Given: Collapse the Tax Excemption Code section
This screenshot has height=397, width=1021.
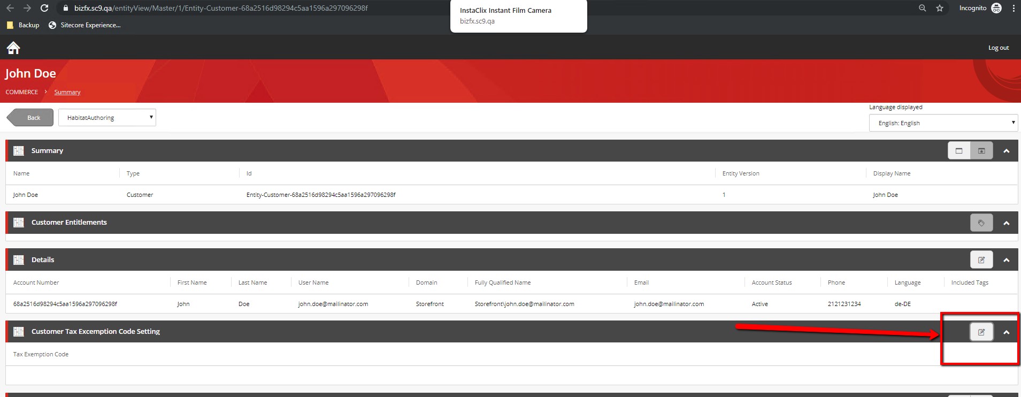Looking at the screenshot, I should coord(1007,332).
